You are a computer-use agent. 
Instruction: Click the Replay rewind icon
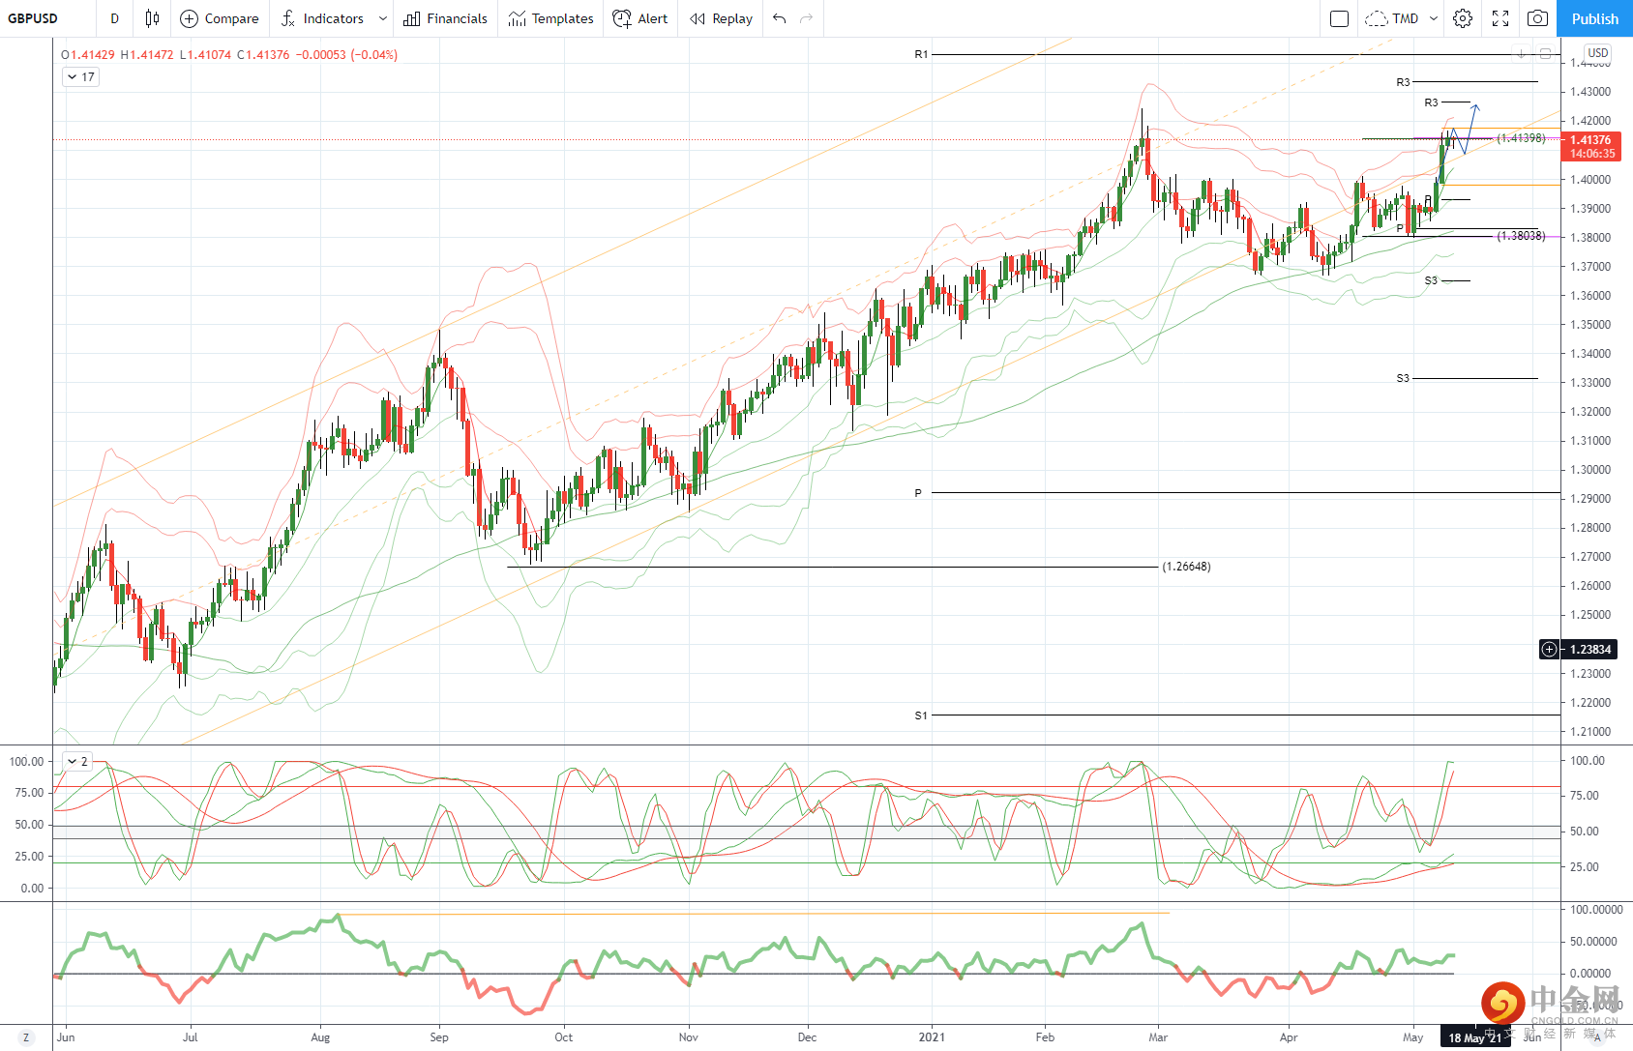698,18
